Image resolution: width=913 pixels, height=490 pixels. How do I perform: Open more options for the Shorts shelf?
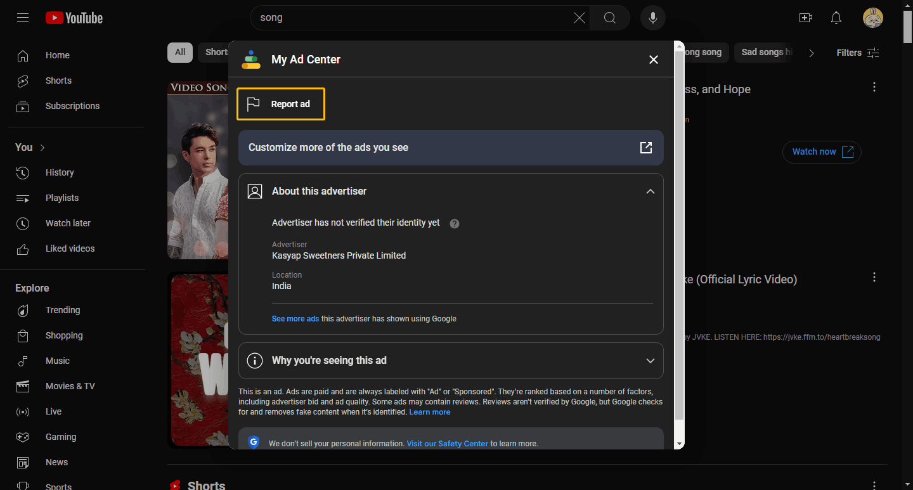click(874, 486)
